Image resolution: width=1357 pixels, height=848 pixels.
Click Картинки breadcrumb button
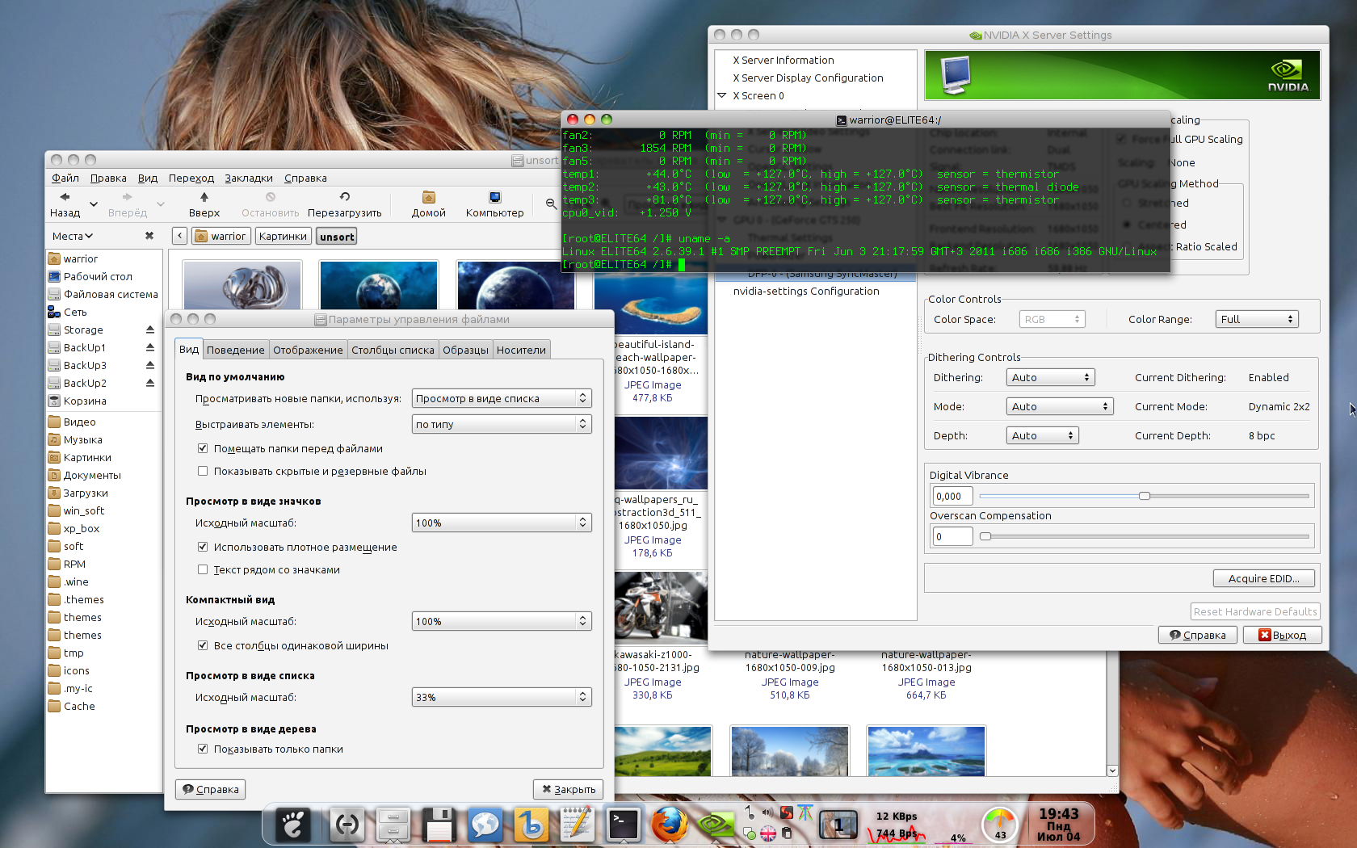pyautogui.click(x=283, y=236)
